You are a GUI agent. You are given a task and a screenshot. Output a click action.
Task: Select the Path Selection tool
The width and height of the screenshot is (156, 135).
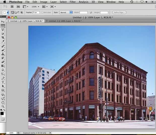3,86
